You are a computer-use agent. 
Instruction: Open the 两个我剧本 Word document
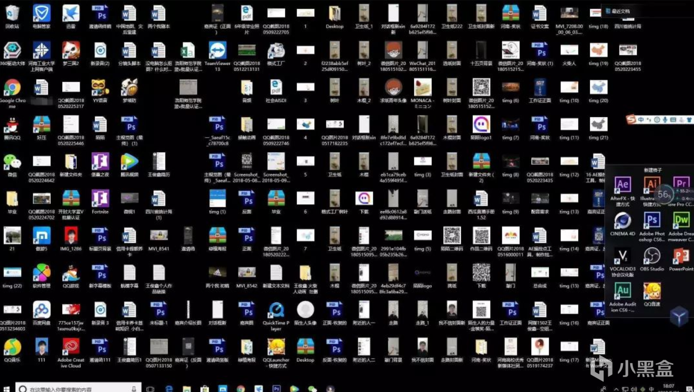[x=159, y=16]
